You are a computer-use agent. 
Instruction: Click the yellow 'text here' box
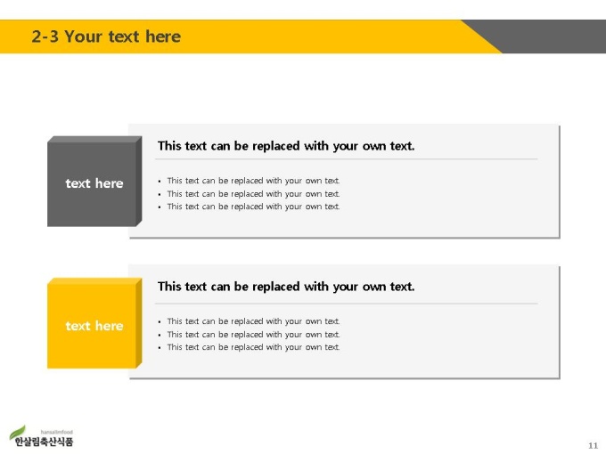pyautogui.click(x=94, y=323)
